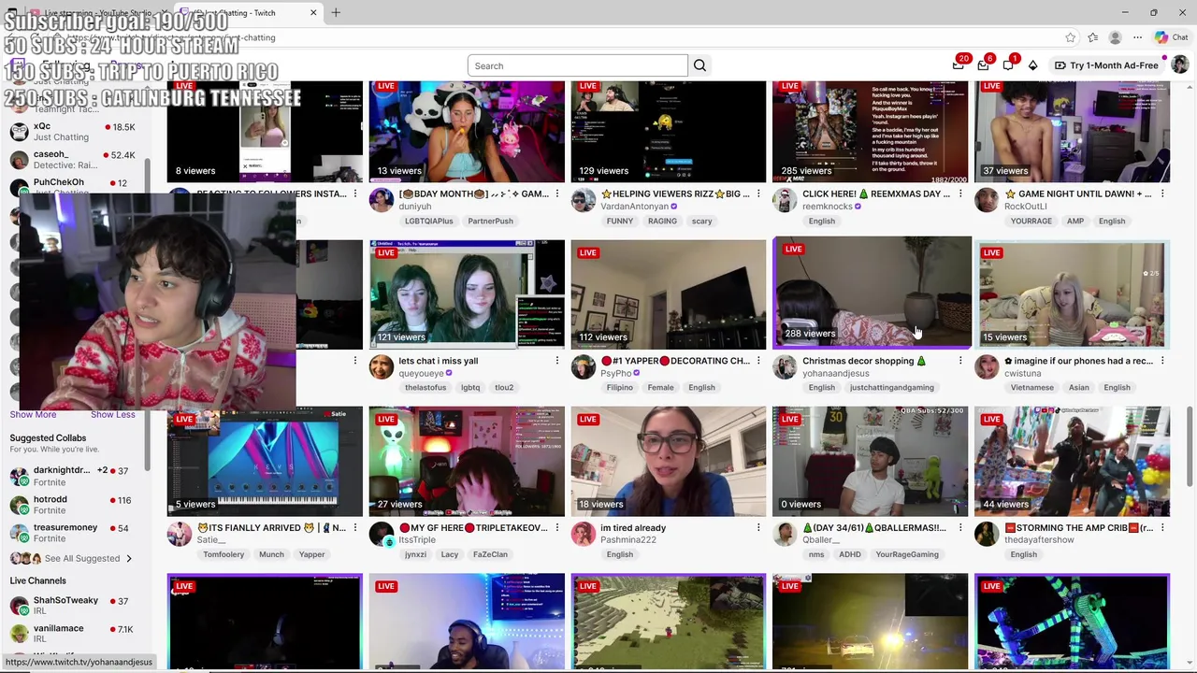
Task: Click the Vietnamese tag
Action: [x=1031, y=387]
